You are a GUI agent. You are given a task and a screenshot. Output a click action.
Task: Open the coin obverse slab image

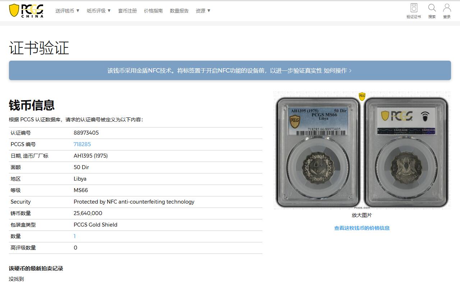tap(318, 152)
